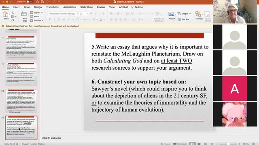Open the Section dropdown
This screenshot has width=259, height=145.
pos(37,21)
